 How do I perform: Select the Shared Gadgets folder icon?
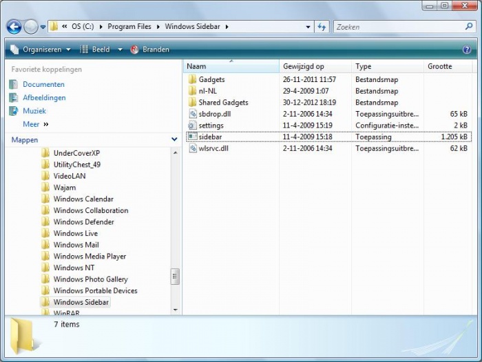tap(192, 102)
